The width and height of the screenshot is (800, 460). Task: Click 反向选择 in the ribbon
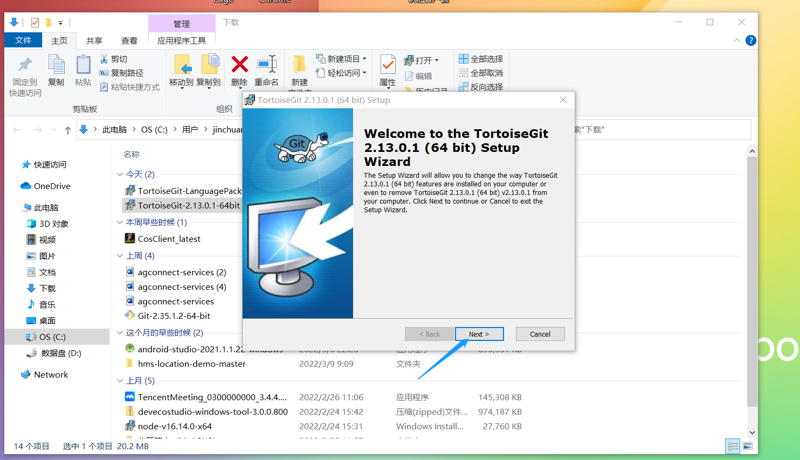pos(481,86)
